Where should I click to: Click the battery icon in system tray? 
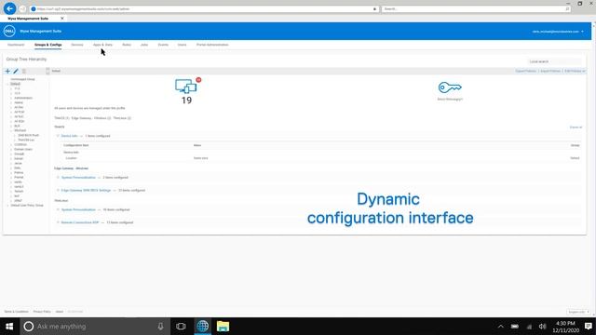(515, 327)
